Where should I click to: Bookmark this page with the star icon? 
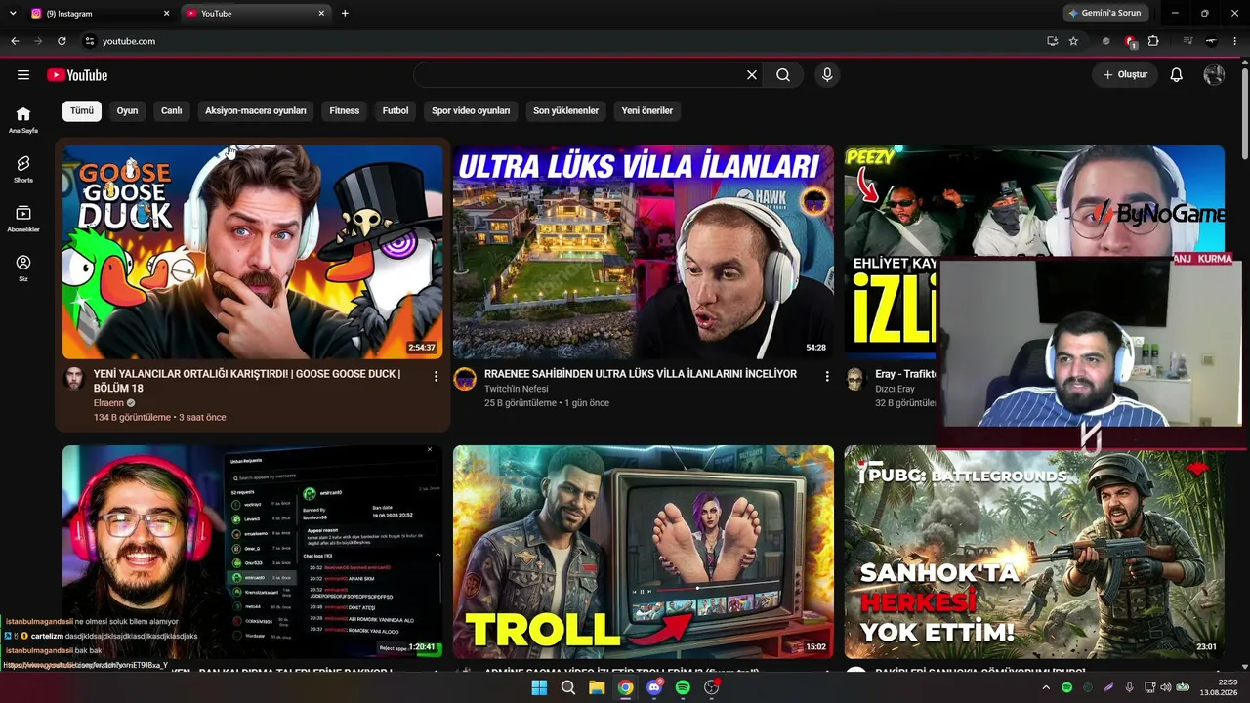click(x=1073, y=41)
